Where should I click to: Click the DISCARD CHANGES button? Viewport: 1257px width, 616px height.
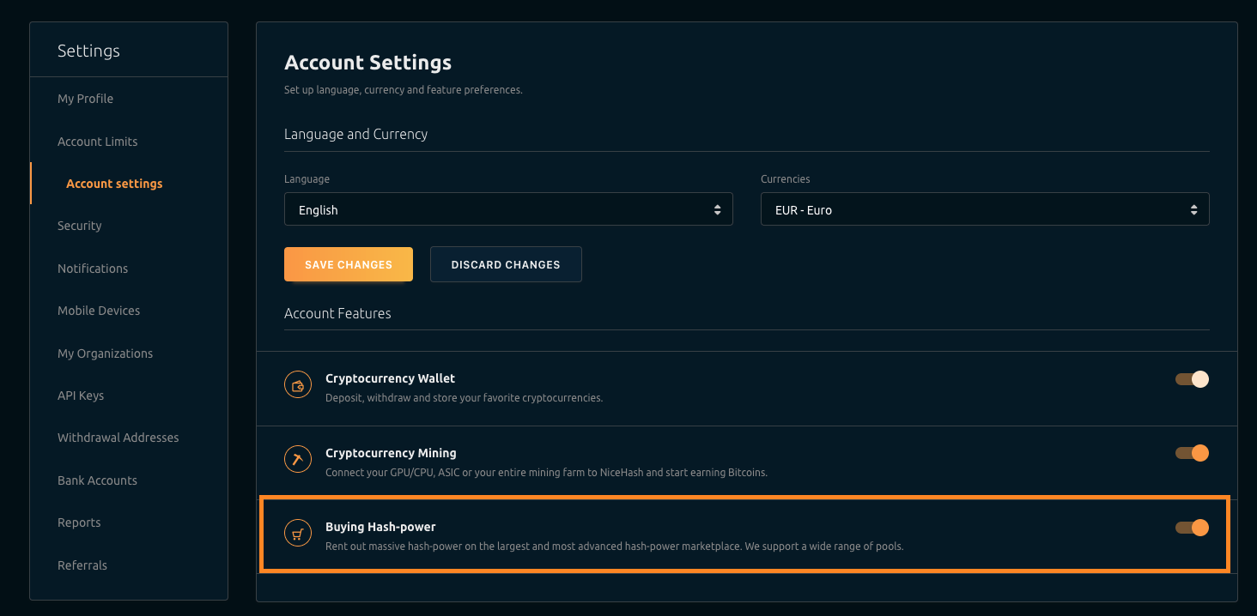(x=506, y=264)
